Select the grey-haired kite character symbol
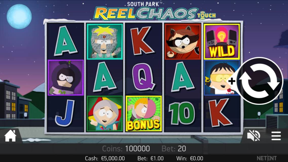The height and width of the screenshot is (162, 288). (105, 114)
